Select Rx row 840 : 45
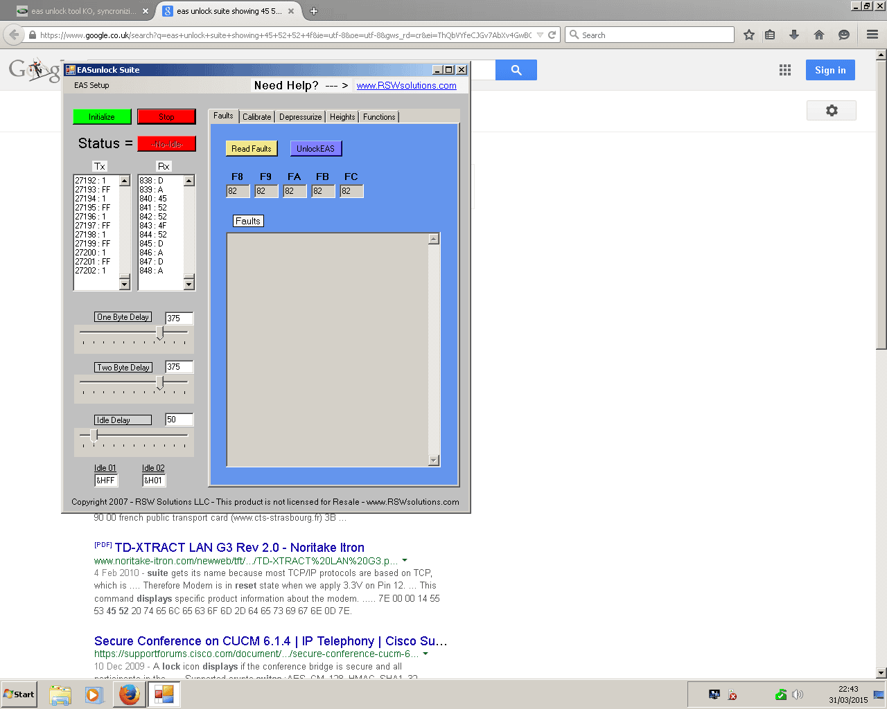Image resolution: width=887 pixels, height=709 pixels. [161, 199]
